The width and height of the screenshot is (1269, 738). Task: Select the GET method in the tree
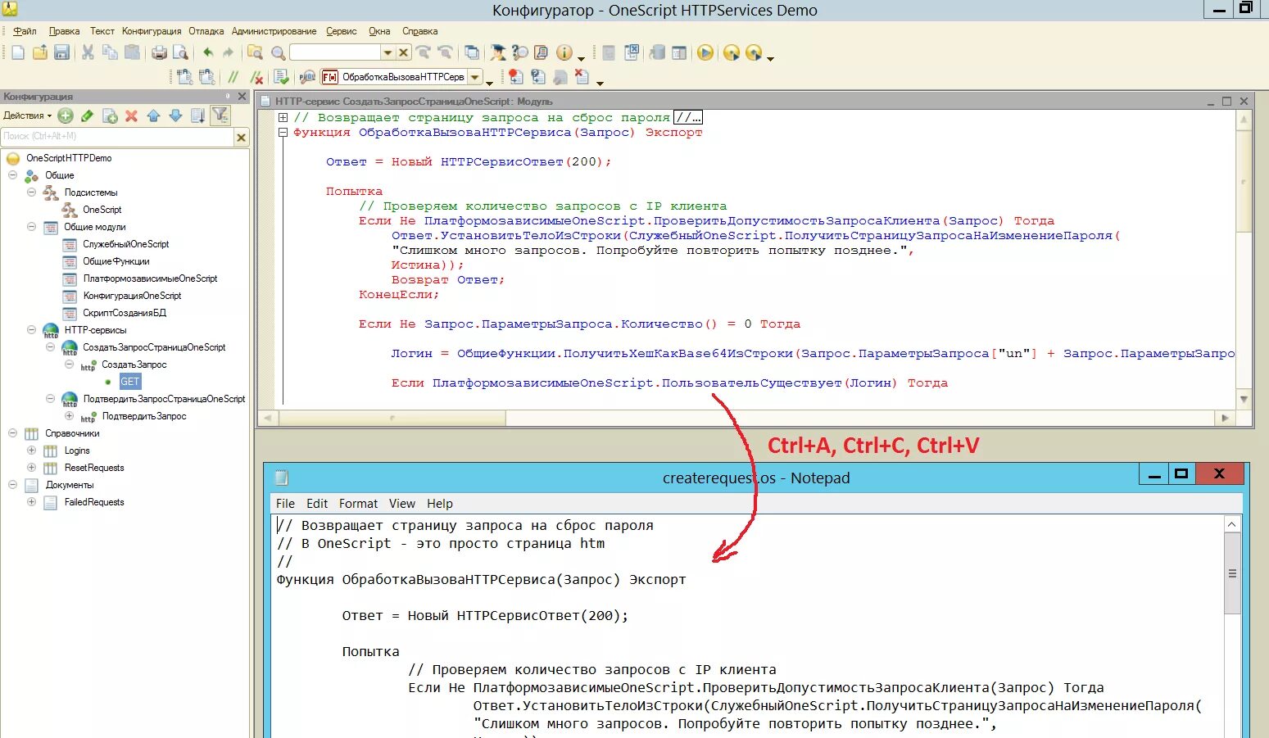click(x=129, y=382)
